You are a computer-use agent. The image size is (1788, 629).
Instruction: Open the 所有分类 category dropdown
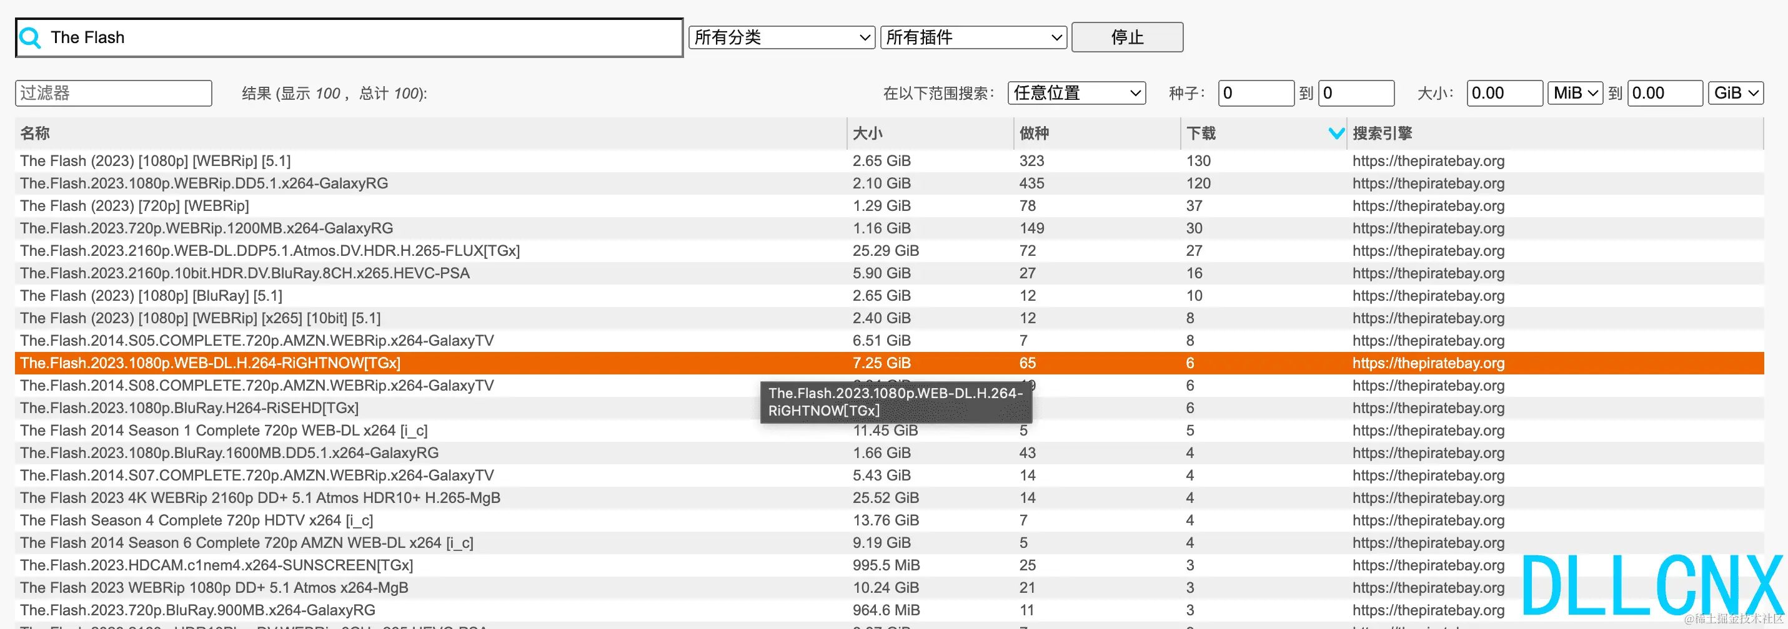tap(781, 37)
